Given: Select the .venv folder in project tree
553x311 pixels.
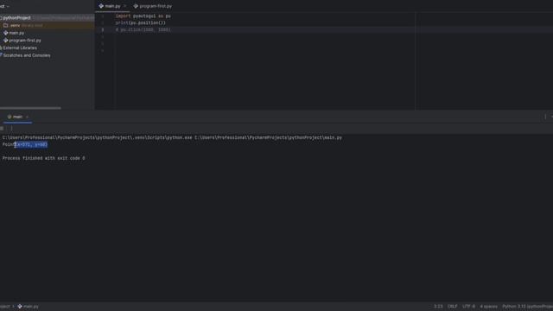Looking at the screenshot, I should tap(15, 25).
